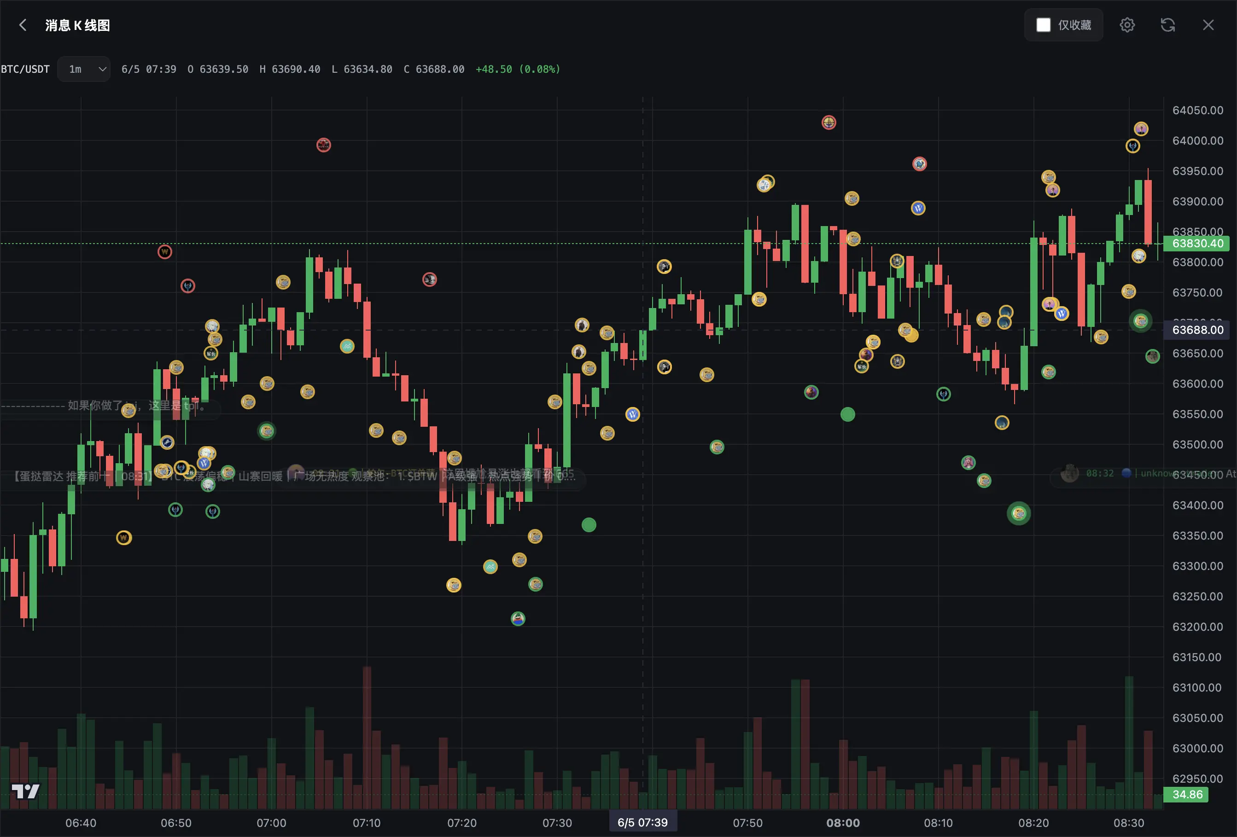Image resolution: width=1237 pixels, height=837 pixels.
Task: Click the green 63830.40 current price tag
Action: [1197, 244]
